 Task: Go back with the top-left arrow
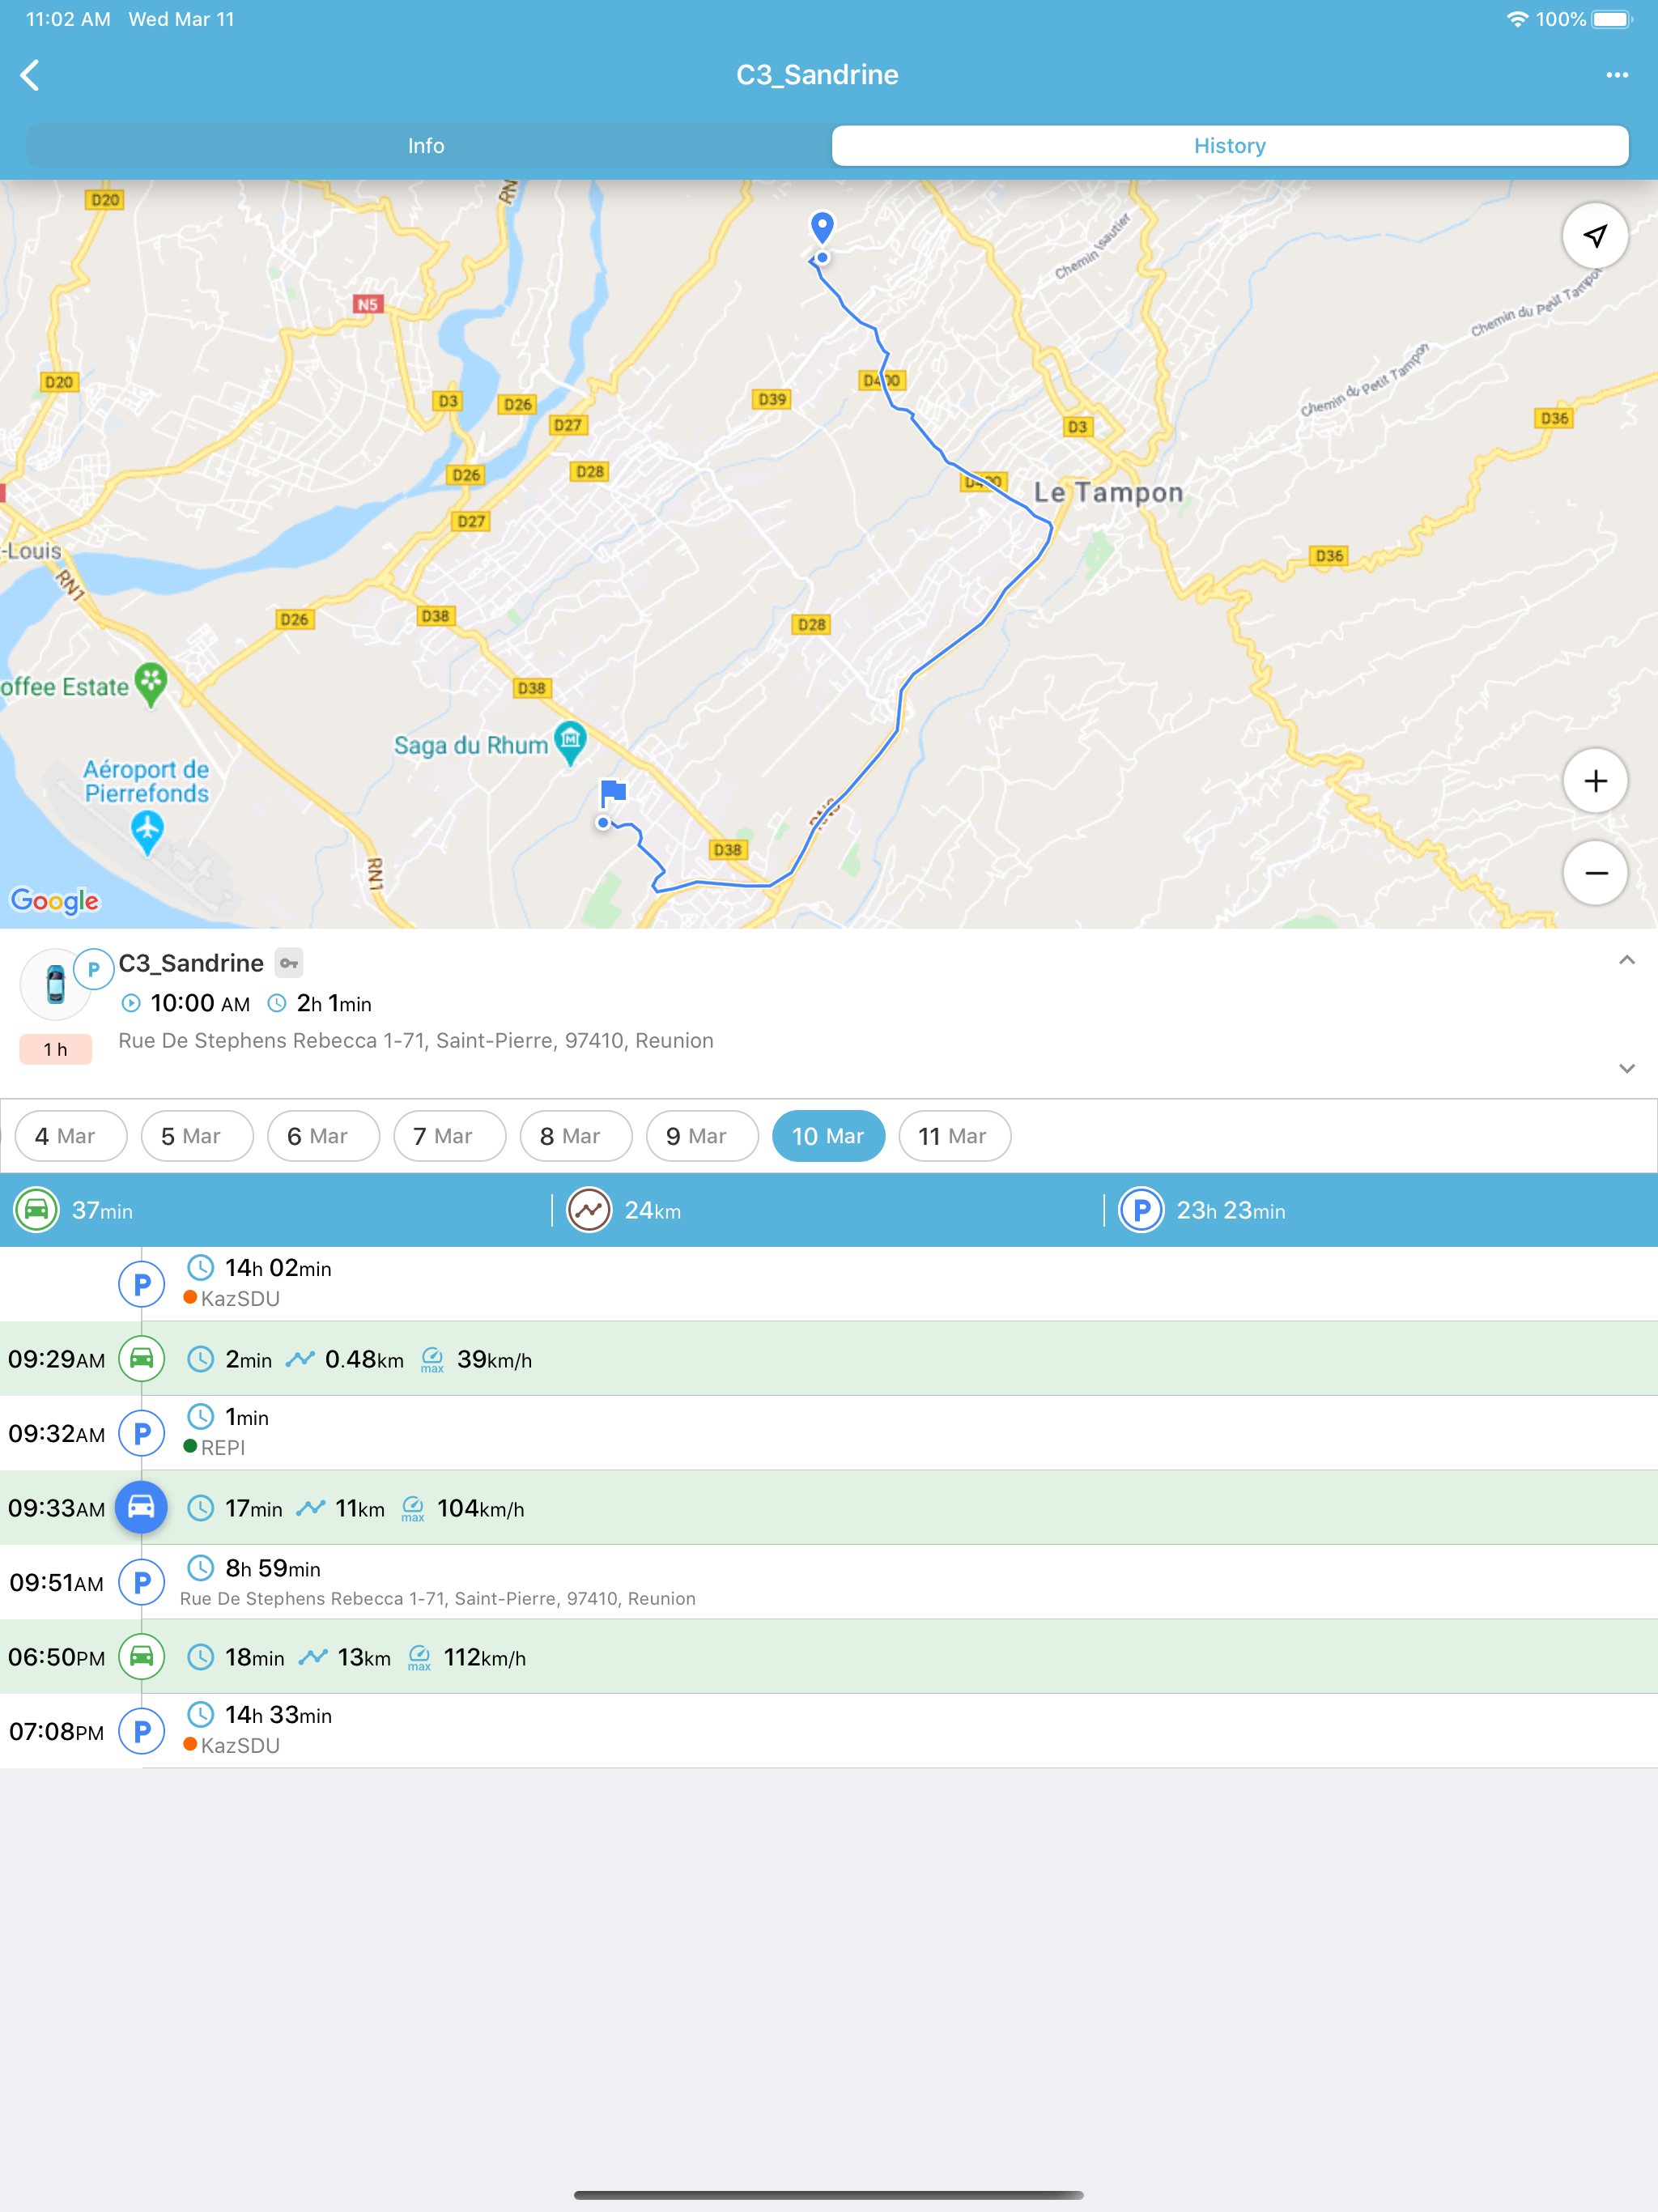pyautogui.click(x=30, y=75)
